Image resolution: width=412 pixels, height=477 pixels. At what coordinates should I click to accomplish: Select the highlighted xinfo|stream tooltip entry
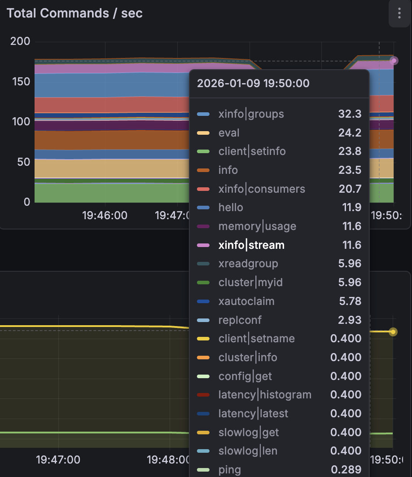click(251, 245)
